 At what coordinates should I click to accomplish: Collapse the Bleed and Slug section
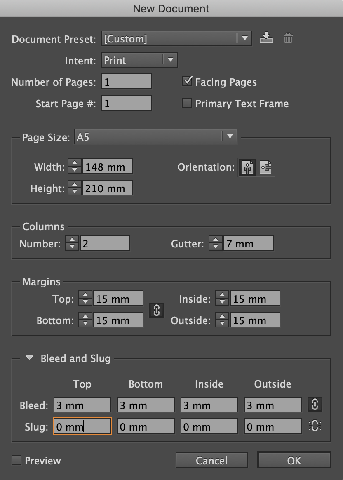(29, 358)
